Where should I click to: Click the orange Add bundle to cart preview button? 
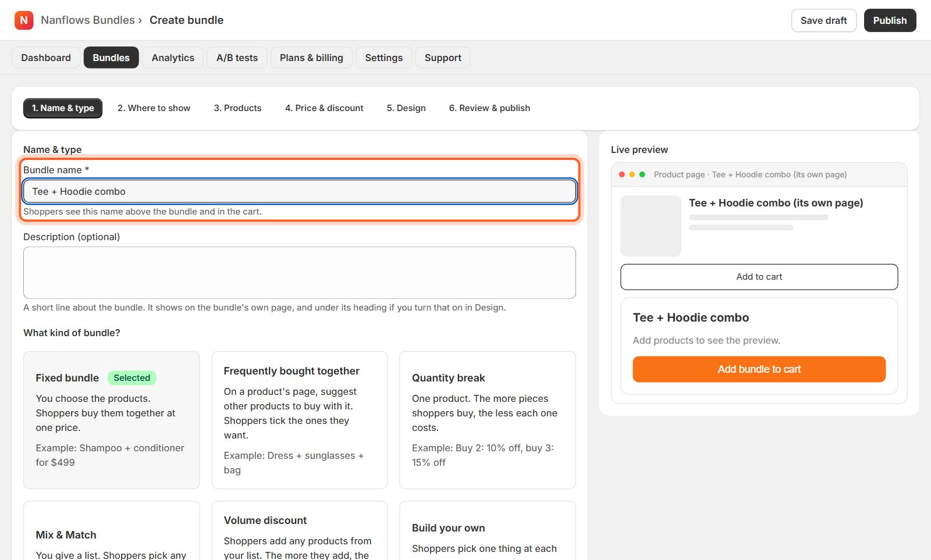pos(759,369)
